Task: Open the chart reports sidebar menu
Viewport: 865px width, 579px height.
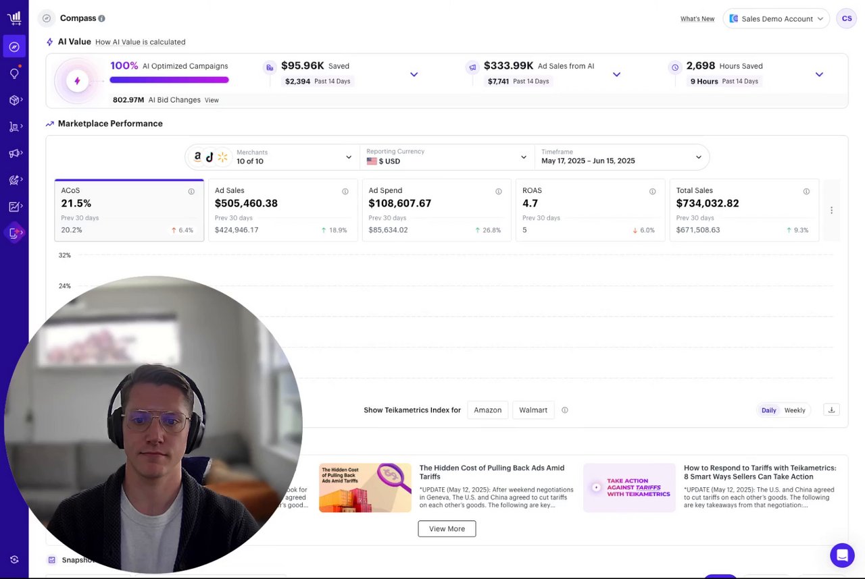Action: (x=14, y=206)
